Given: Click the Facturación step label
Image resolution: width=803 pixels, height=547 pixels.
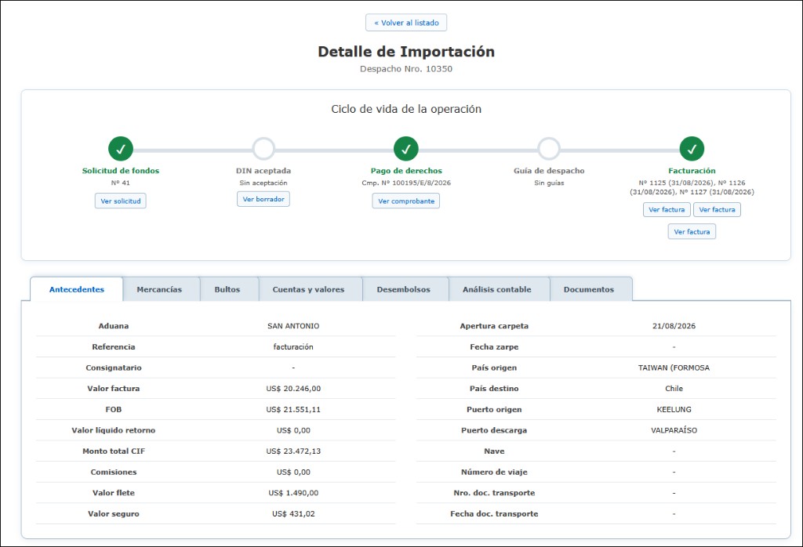Looking at the screenshot, I should [x=692, y=171].
